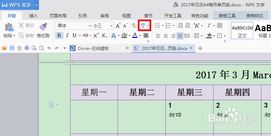Apply distributed alignment
The height and width of the screenshot is (136, 271).
pos(187,36)
